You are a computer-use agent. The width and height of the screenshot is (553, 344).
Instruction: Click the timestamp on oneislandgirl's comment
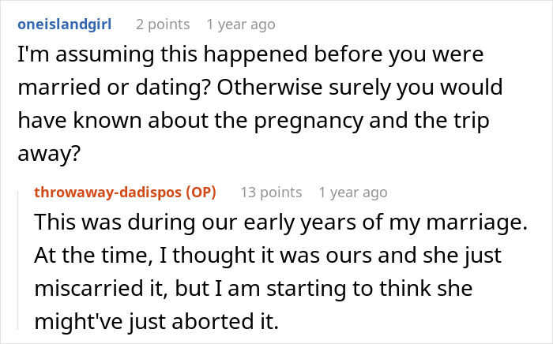(240, 24)
